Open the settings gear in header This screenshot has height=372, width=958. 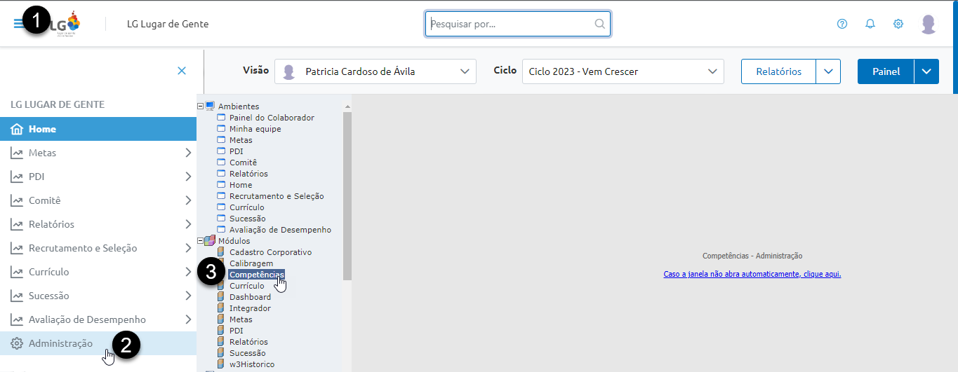tap(898, 24)
